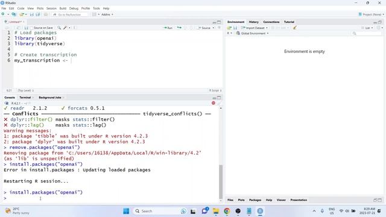386x217 pixels.
Task: Open the Session menu
Action: pos(51,8)
